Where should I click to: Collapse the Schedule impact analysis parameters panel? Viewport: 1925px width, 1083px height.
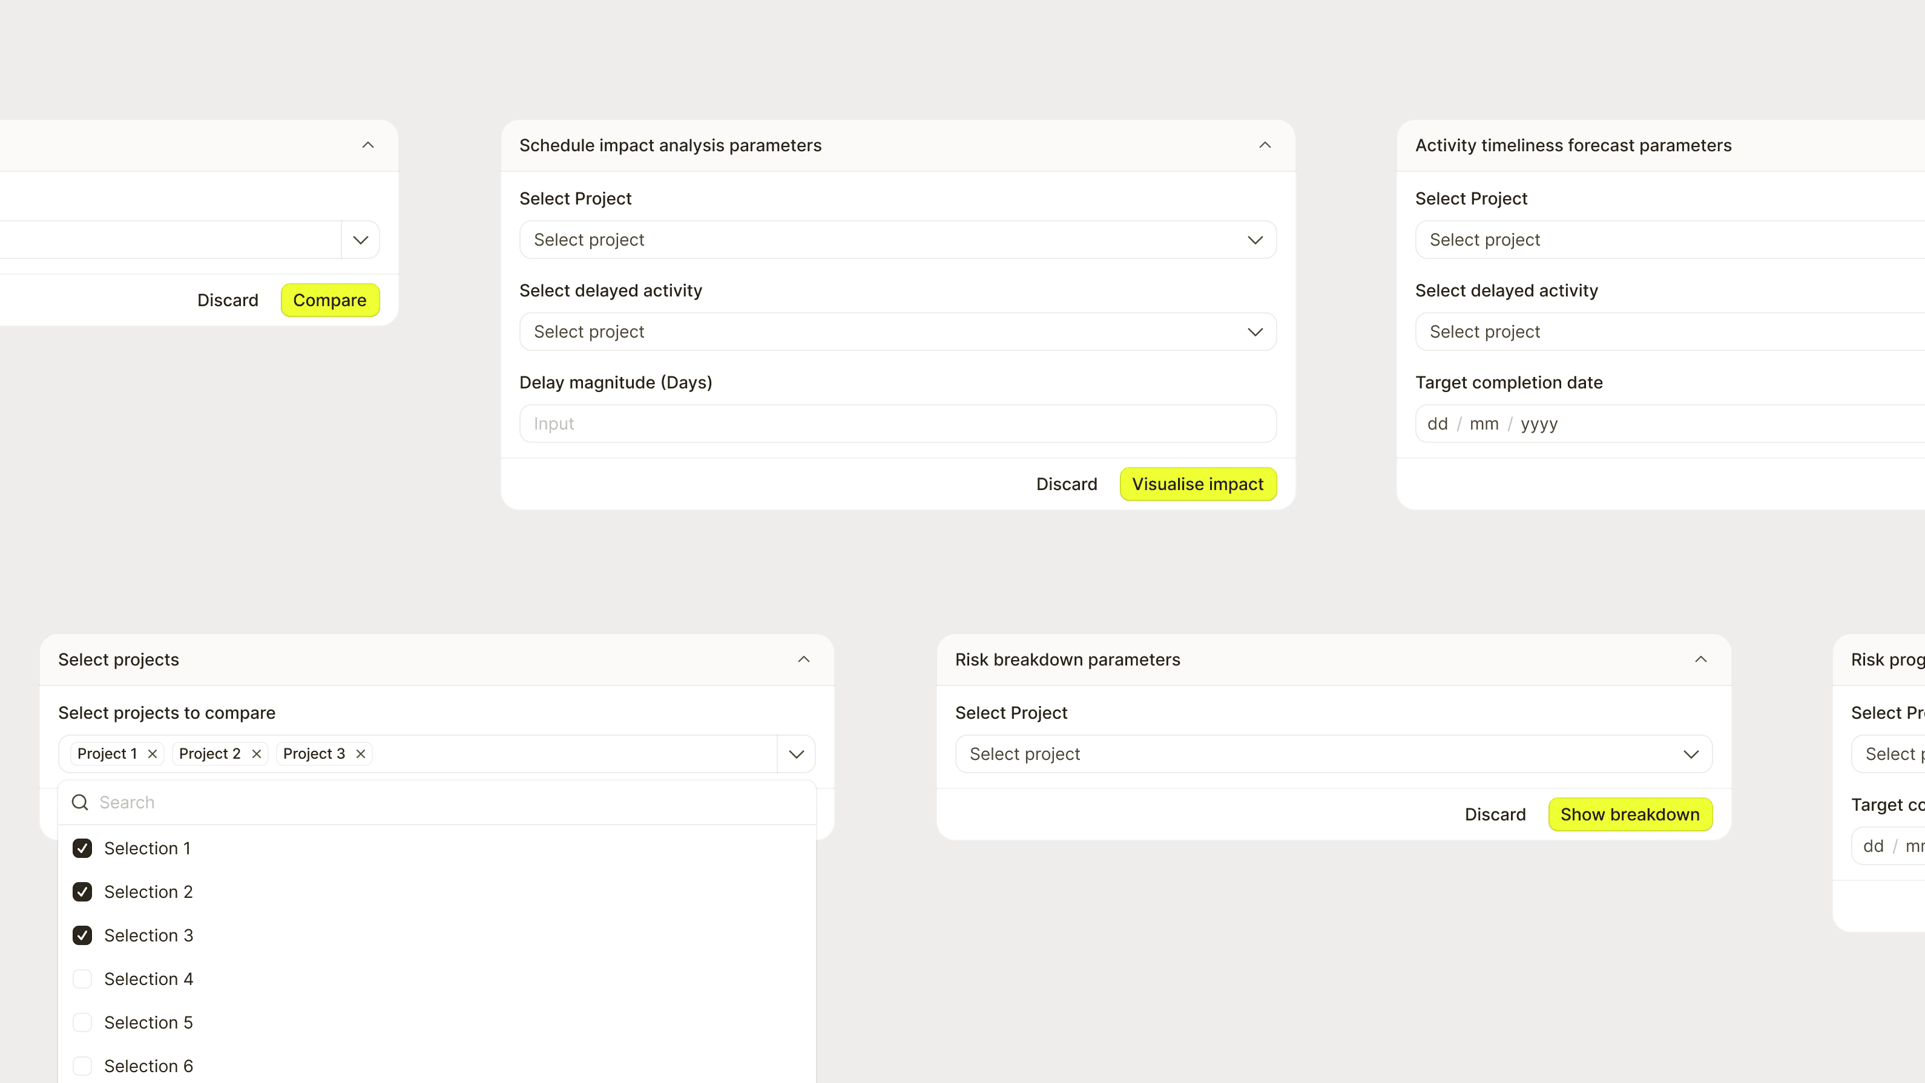[1265, 145]
